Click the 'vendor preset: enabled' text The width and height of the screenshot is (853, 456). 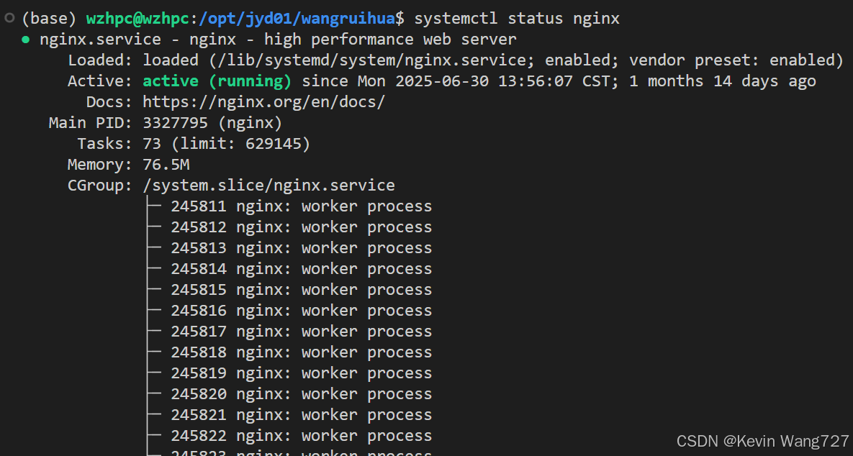click(733, 60)
